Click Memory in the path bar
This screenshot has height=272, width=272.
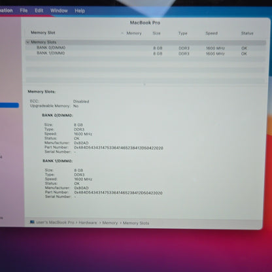[x=110, y=223]
